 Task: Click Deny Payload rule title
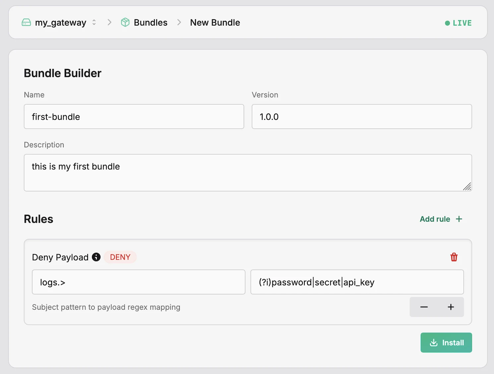click(60, 257)
